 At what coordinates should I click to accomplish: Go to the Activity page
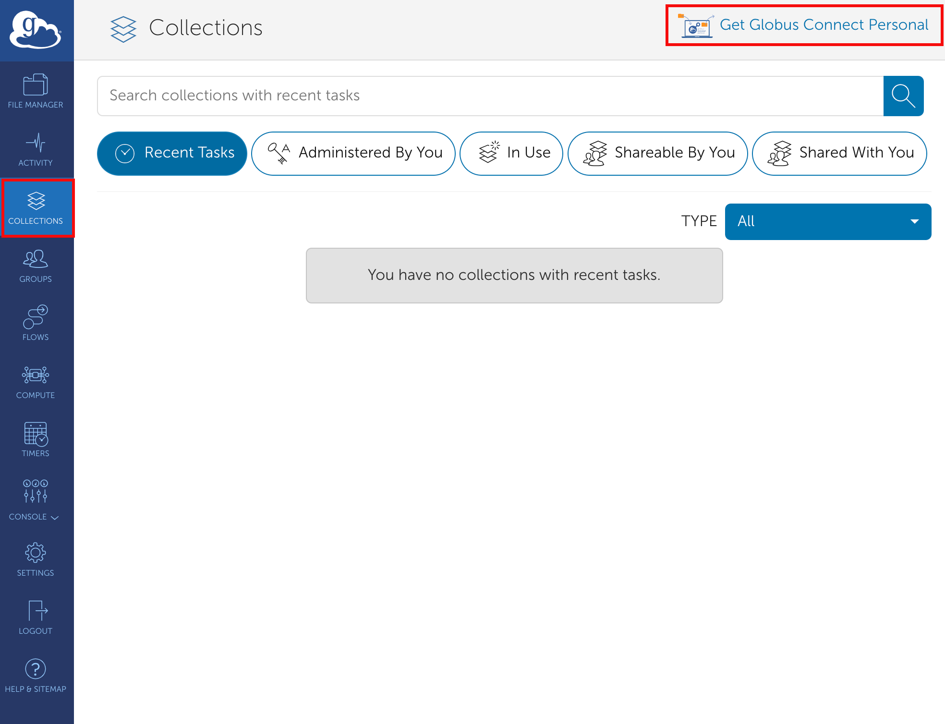pyautogui.click(x=36, y=149)
